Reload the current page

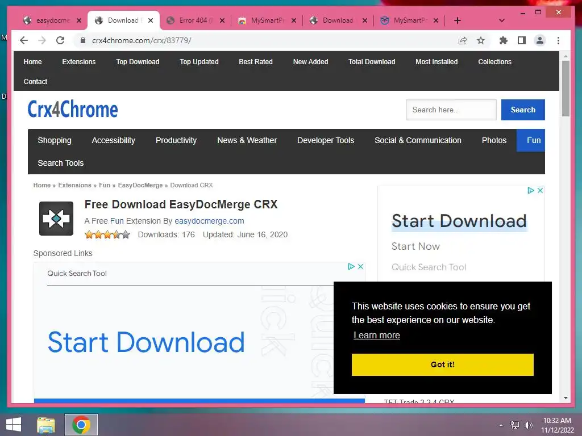[60, 40]
